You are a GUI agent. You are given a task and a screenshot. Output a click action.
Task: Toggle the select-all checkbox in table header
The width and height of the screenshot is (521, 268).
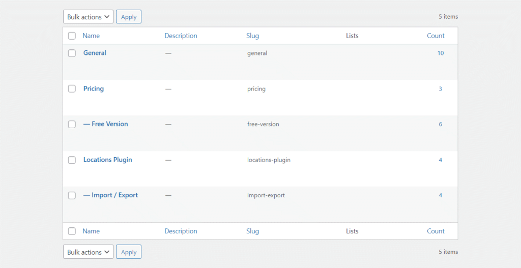tap(72, 36)
